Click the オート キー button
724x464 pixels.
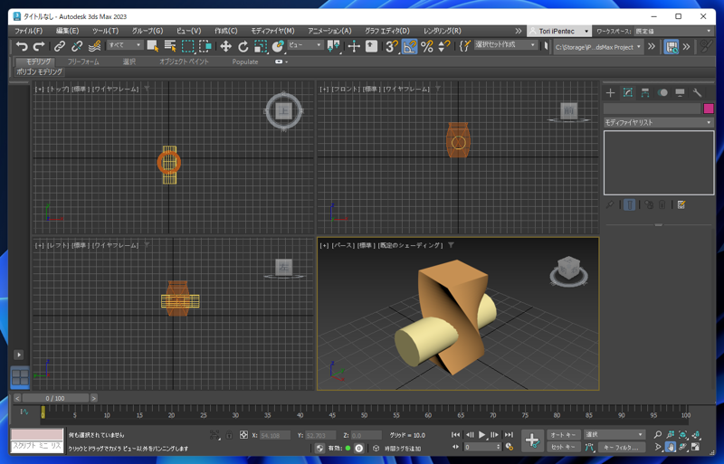[563, 434]
